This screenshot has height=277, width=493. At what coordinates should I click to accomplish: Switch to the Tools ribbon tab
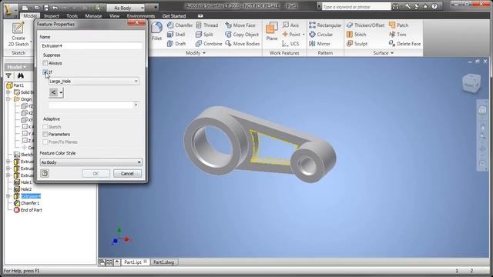pos(72,16)
